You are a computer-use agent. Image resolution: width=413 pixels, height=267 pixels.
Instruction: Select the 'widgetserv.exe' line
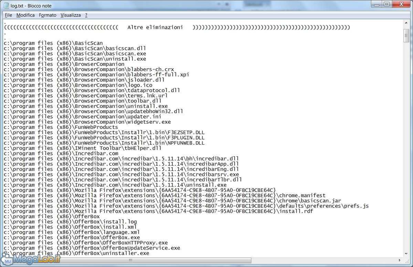(x=87, y=122)
